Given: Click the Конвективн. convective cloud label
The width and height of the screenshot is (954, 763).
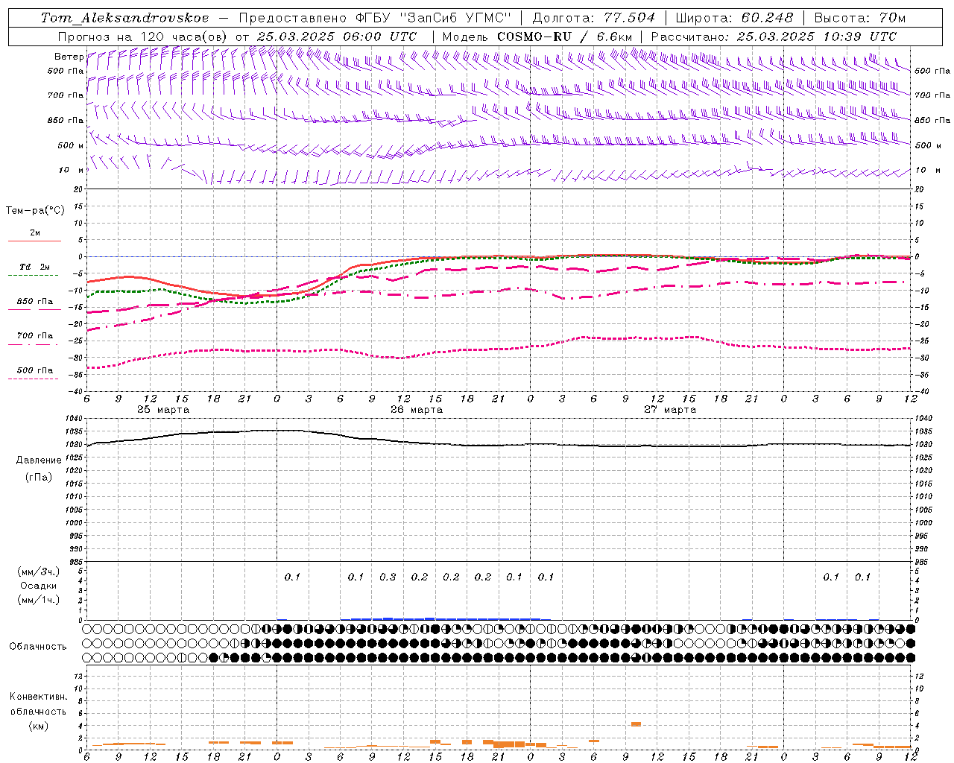Looking at the screenshot, I should coord(38,697).
